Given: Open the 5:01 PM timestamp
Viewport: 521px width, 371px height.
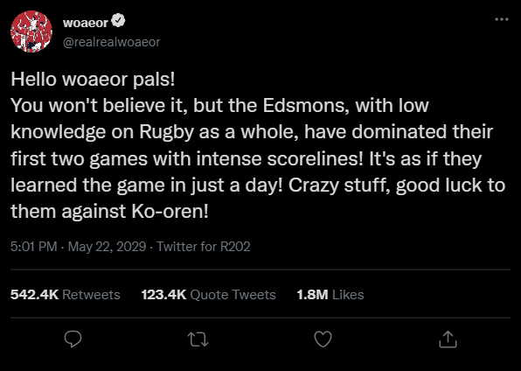Looking at the screenshot, I should [x=33, y=247].
